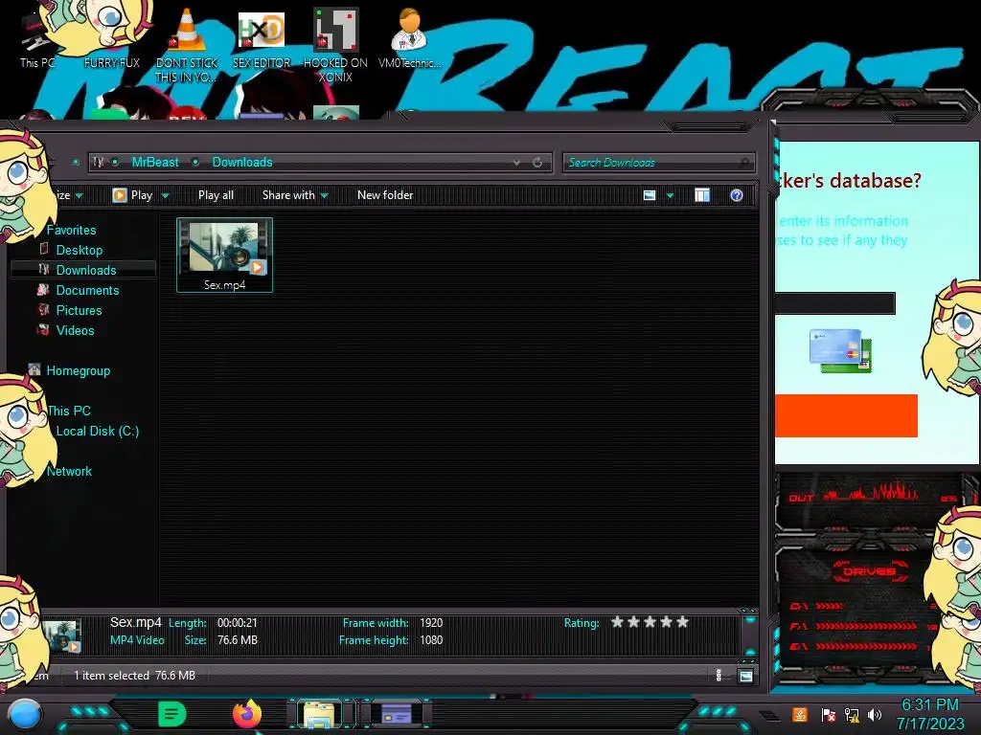
Task: Set rating to three stars in details pane
Action: pos(650,622)
